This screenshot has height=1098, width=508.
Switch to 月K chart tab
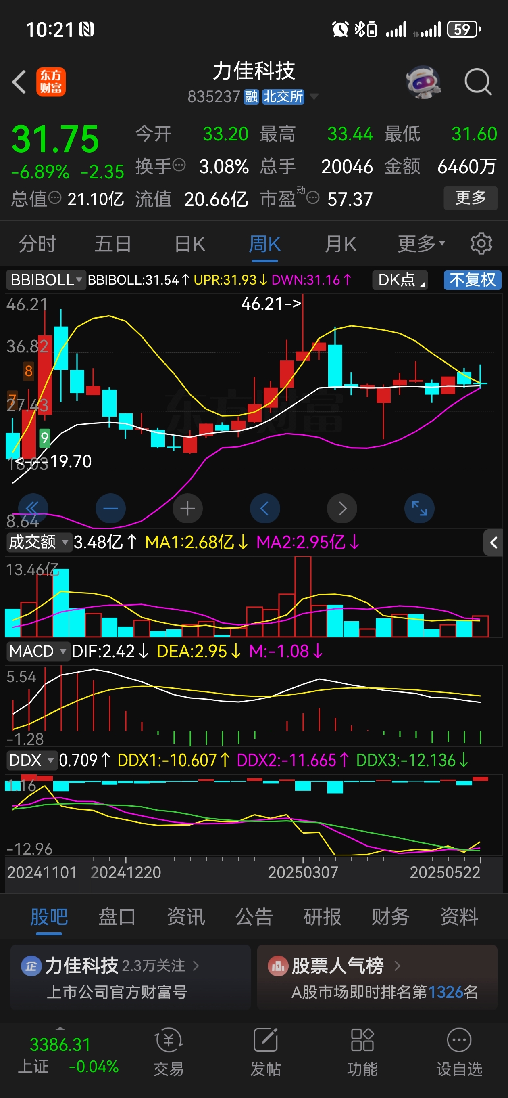pyautogui.click(x=340, y=244)
